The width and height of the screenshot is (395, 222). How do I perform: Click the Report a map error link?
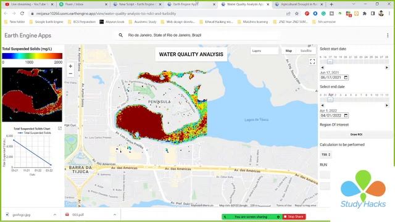[306, 205]
